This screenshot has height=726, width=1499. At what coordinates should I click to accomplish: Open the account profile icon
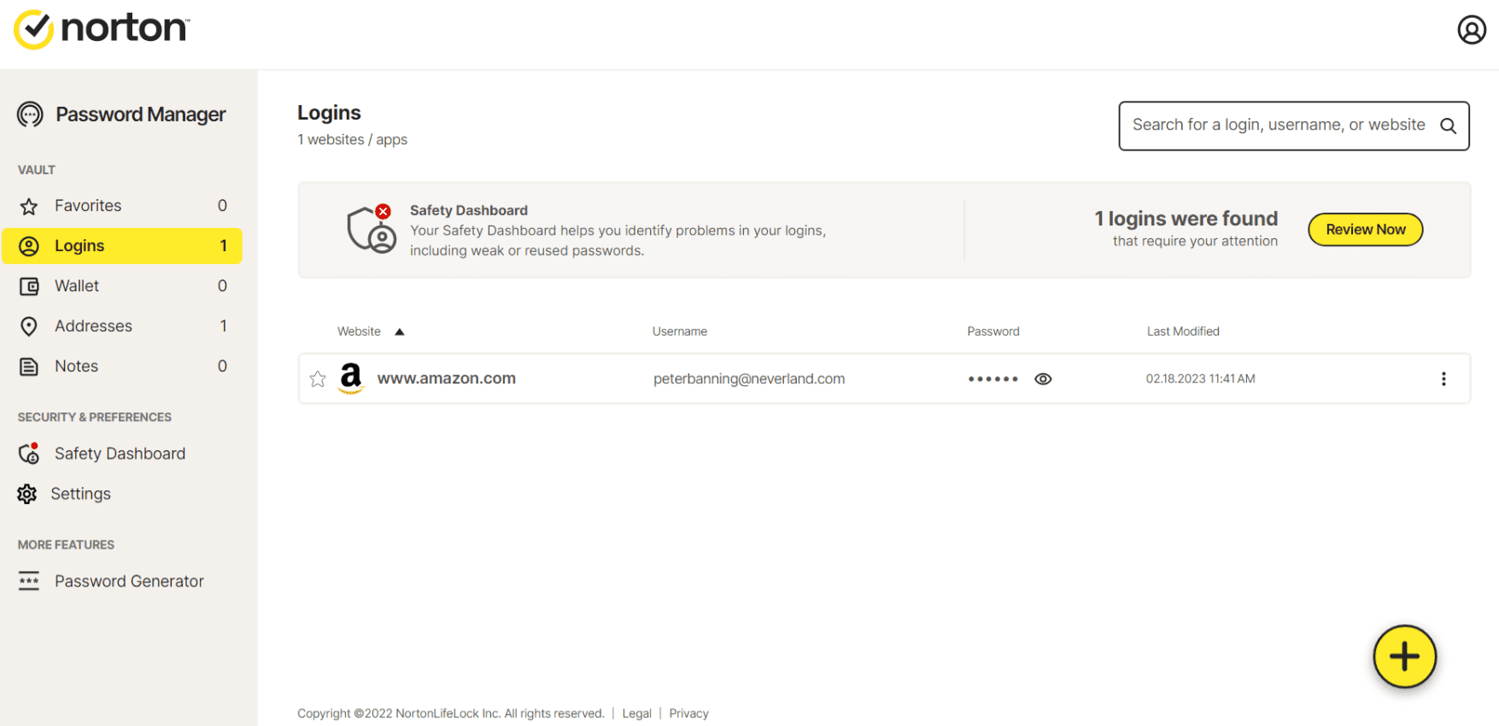point(1471,30)
